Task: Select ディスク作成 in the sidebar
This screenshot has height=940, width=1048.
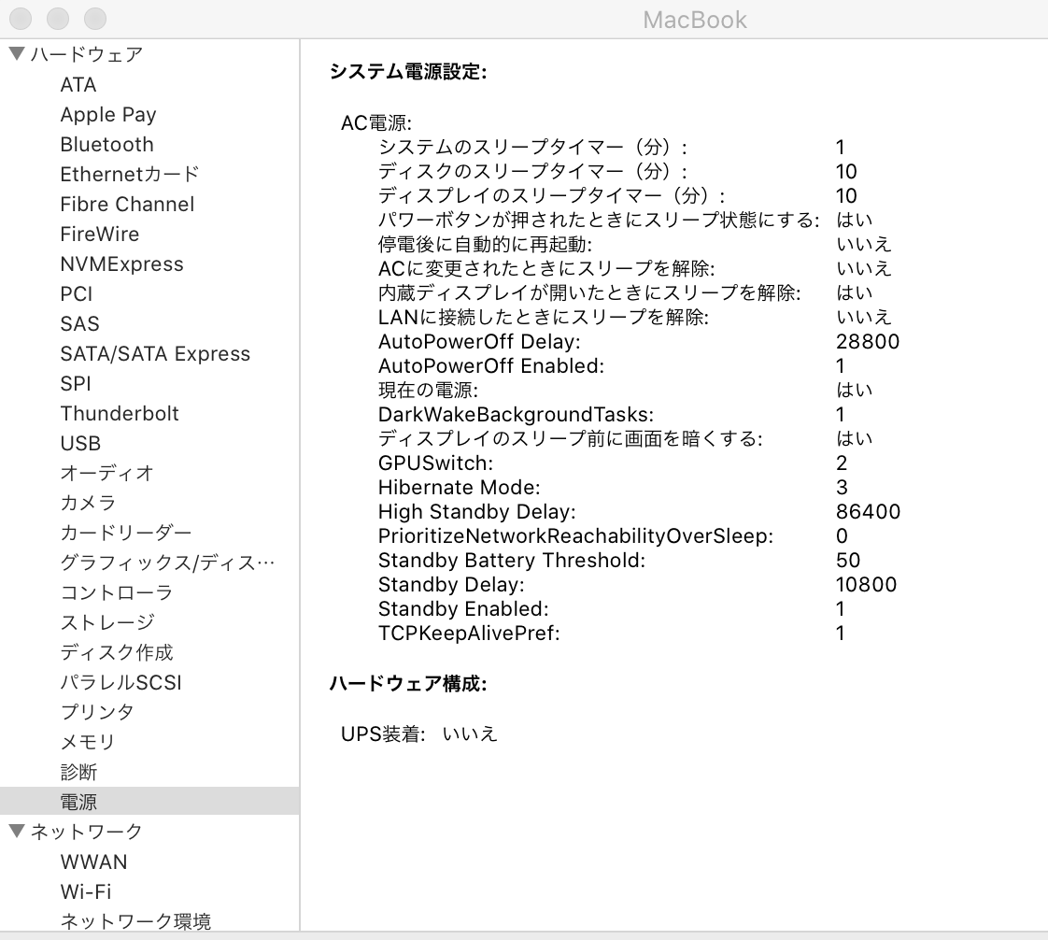Action: click(x=117, y=652)
